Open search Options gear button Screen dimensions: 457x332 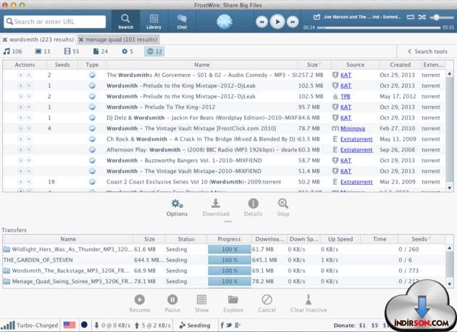[177, 208]
